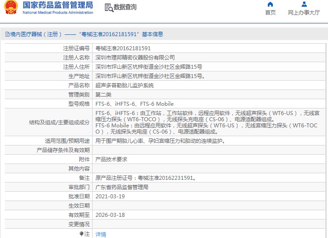Open the 详情 details link

tap(101, 234)
